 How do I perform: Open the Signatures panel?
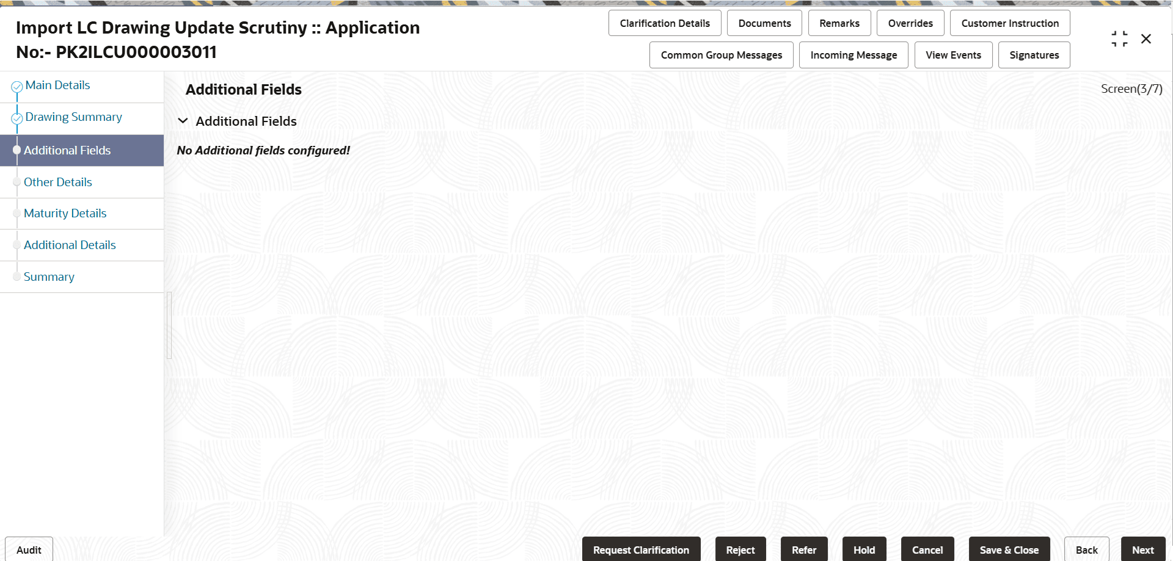1034,54
